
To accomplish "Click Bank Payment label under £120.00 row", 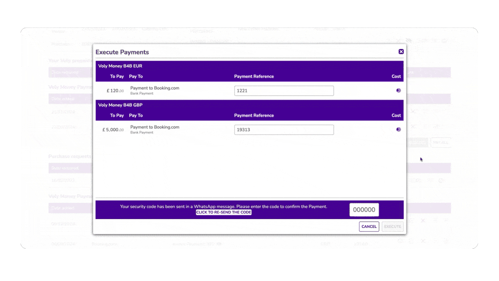I will point(142,93).
